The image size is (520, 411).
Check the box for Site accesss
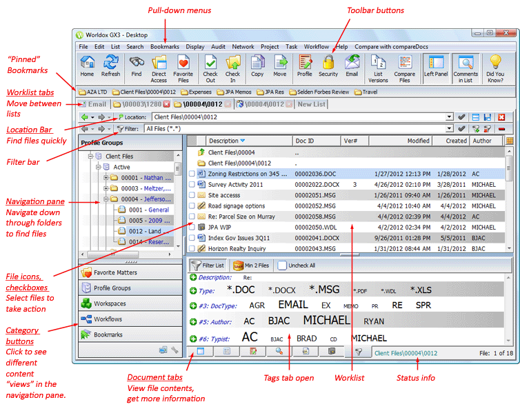(192, 195)
